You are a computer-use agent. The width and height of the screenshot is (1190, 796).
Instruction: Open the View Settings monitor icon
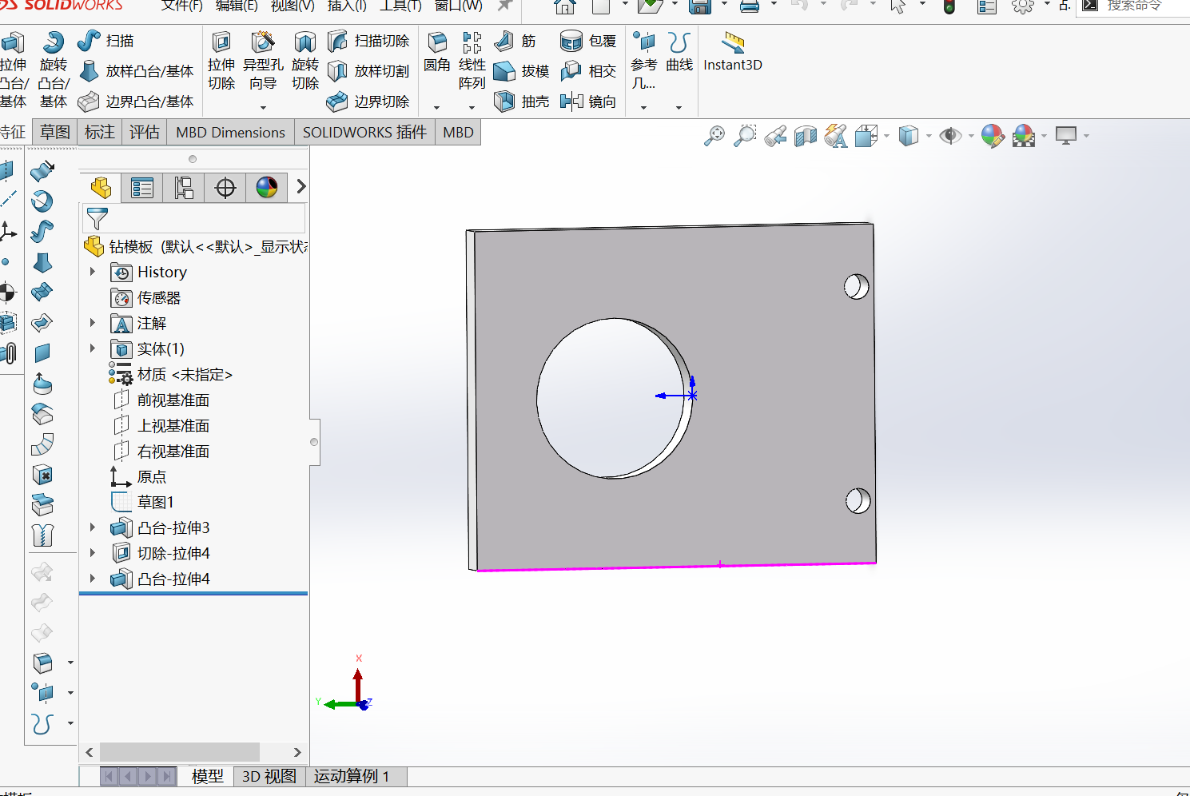click(x=1066, y=136)
